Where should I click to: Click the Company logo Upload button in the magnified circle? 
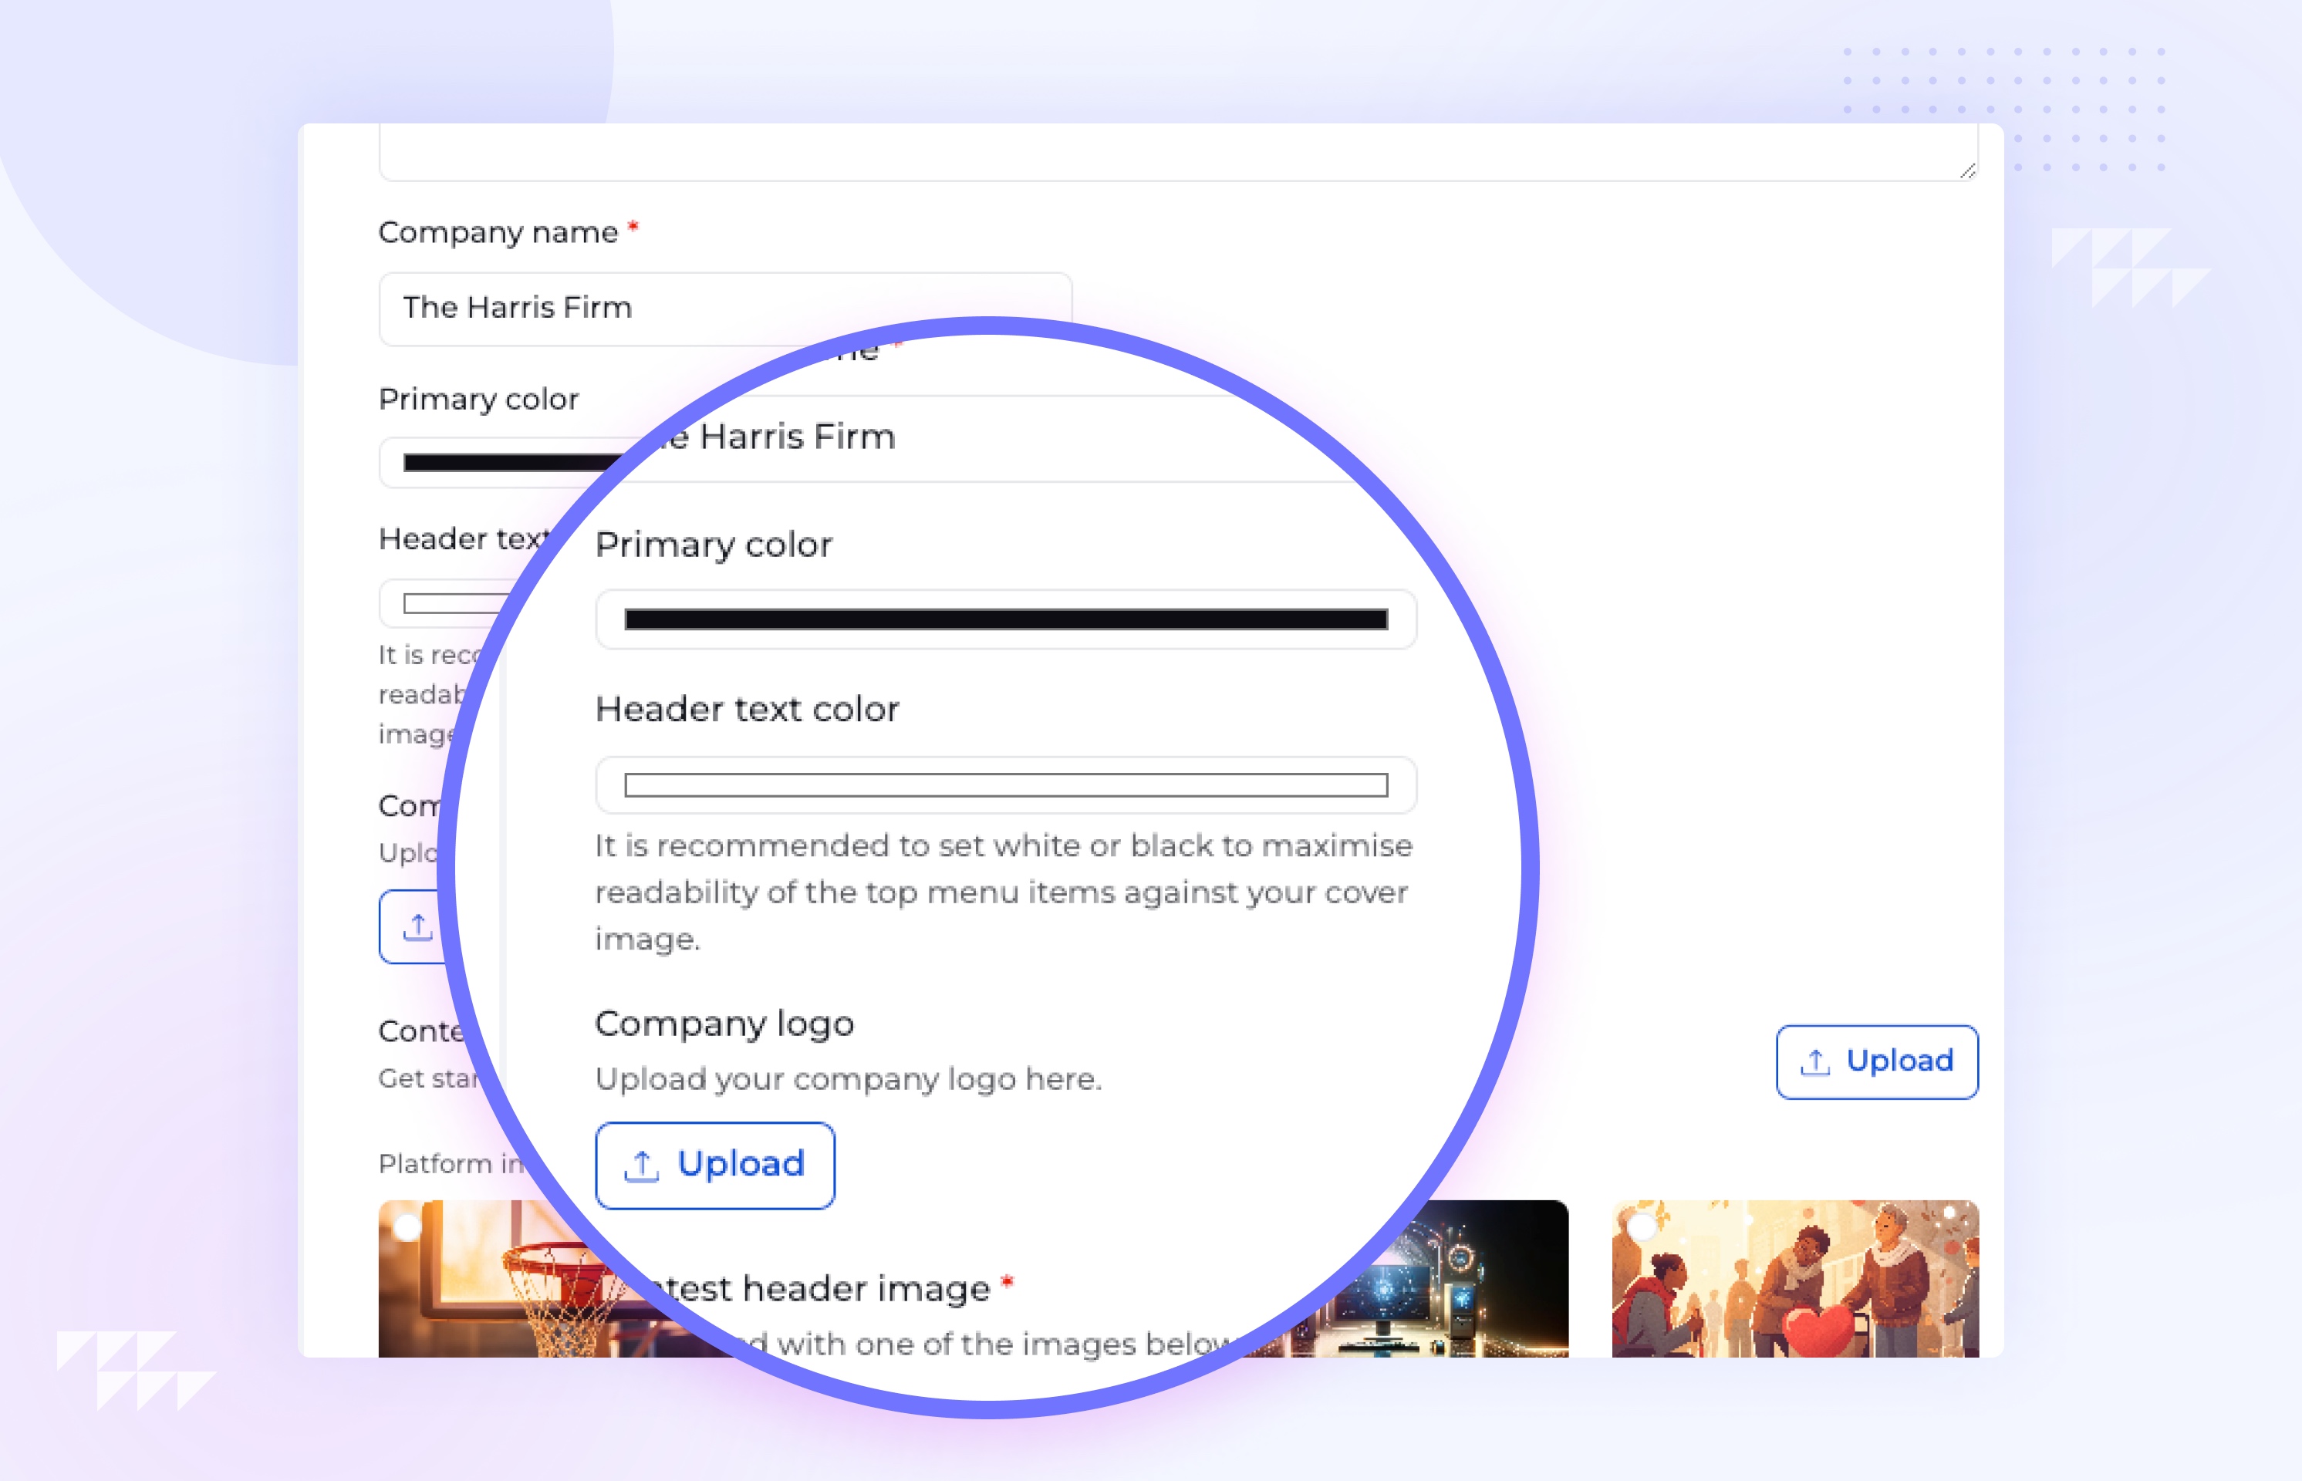714,1165
